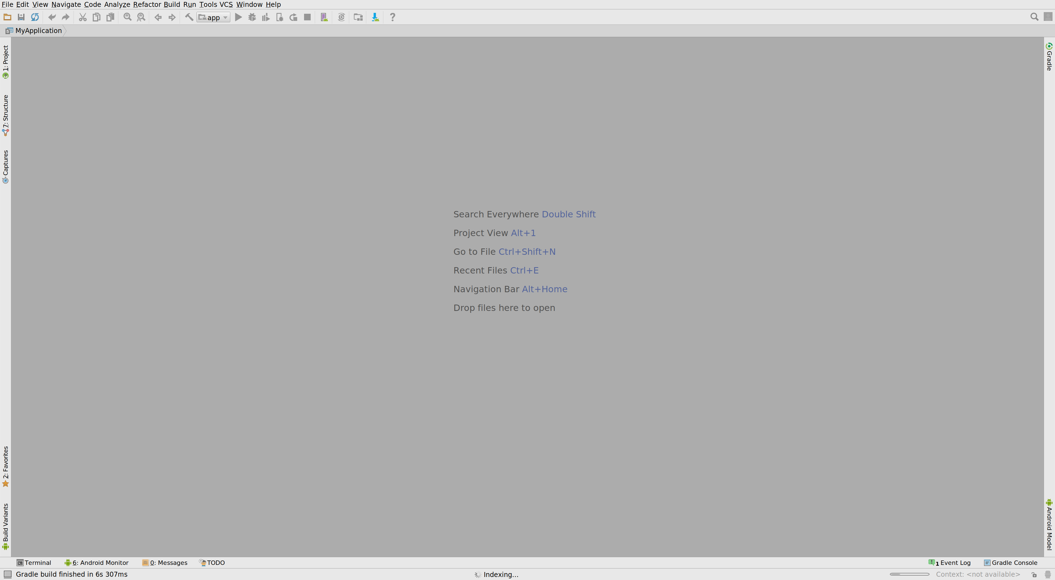Click the Stop square icon
This screenshot has height=580, width=1055.
(x=307, y=17)
